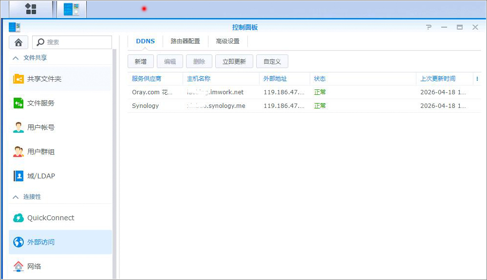Click Update Now (立即更新) button

click(x=234, y=62)
